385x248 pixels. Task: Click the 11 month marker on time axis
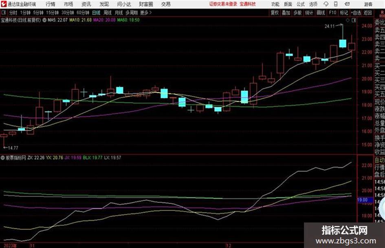click(32, 246)
